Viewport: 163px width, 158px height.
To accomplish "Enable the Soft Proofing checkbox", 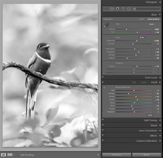I will tap(18, 155).
